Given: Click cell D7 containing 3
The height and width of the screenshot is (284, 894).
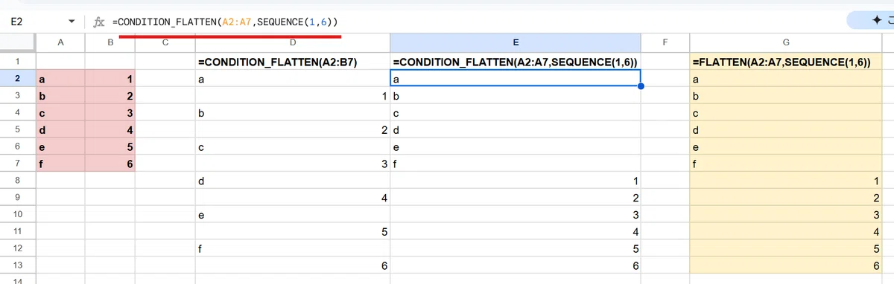Looking at the screenshot, I should click(x=292, y=164).
